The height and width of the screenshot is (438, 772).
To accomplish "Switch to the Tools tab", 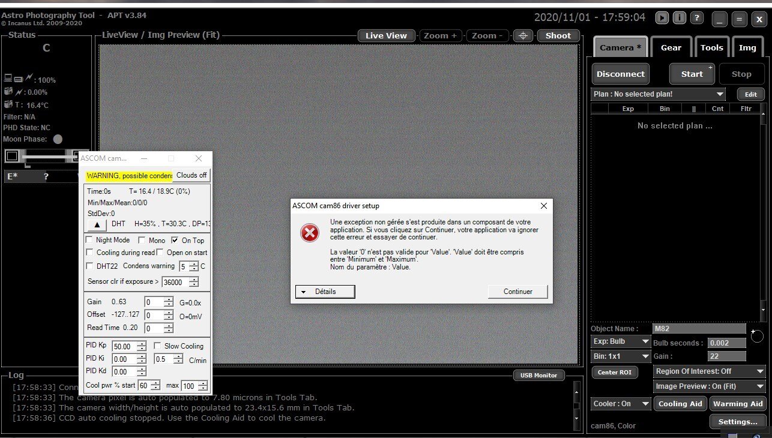I will click(x=711, y=47).
